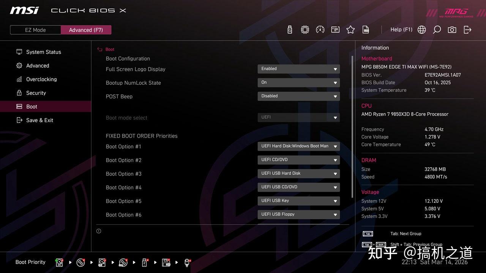
Task: Click BIOS version E7E92AMSI.1A07
Action: (443, 75)
